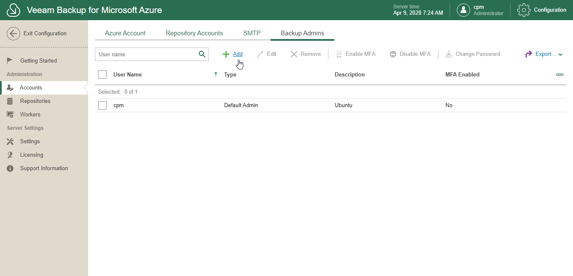Viewport: 573px width, 276px height.
Task: Click the Enable MFA phone icon
Action: [339, 54]
